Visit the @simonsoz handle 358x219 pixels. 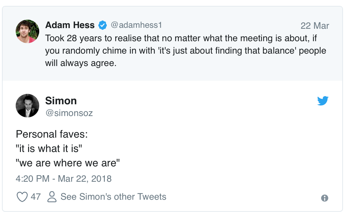tap(69, 113)
